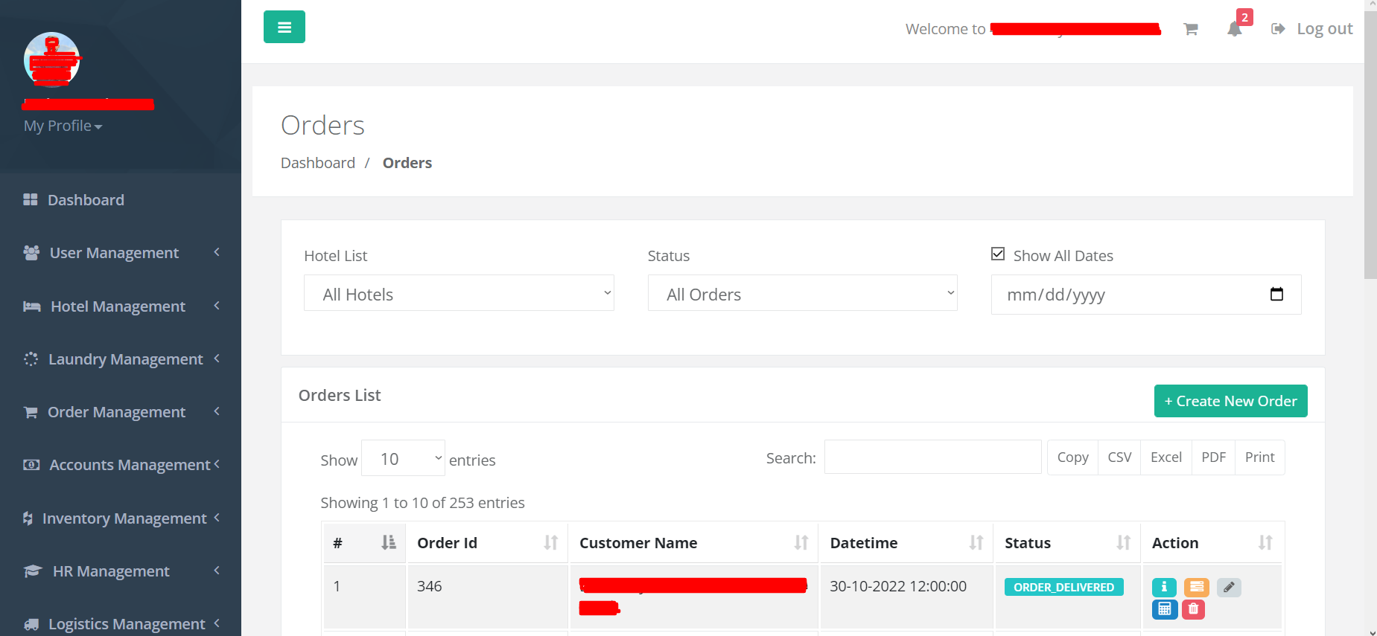Click the pencil edit icon for order 346
Screen dimensions: 1377x636
(1229, 587)
